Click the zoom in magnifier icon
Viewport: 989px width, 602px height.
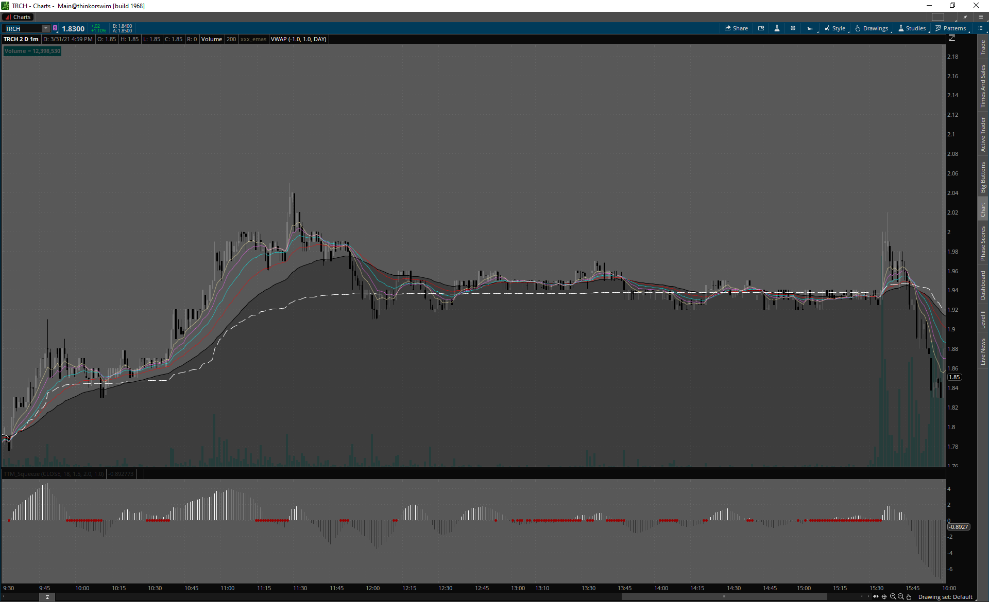pyautogui.click(x=893, y=597)
